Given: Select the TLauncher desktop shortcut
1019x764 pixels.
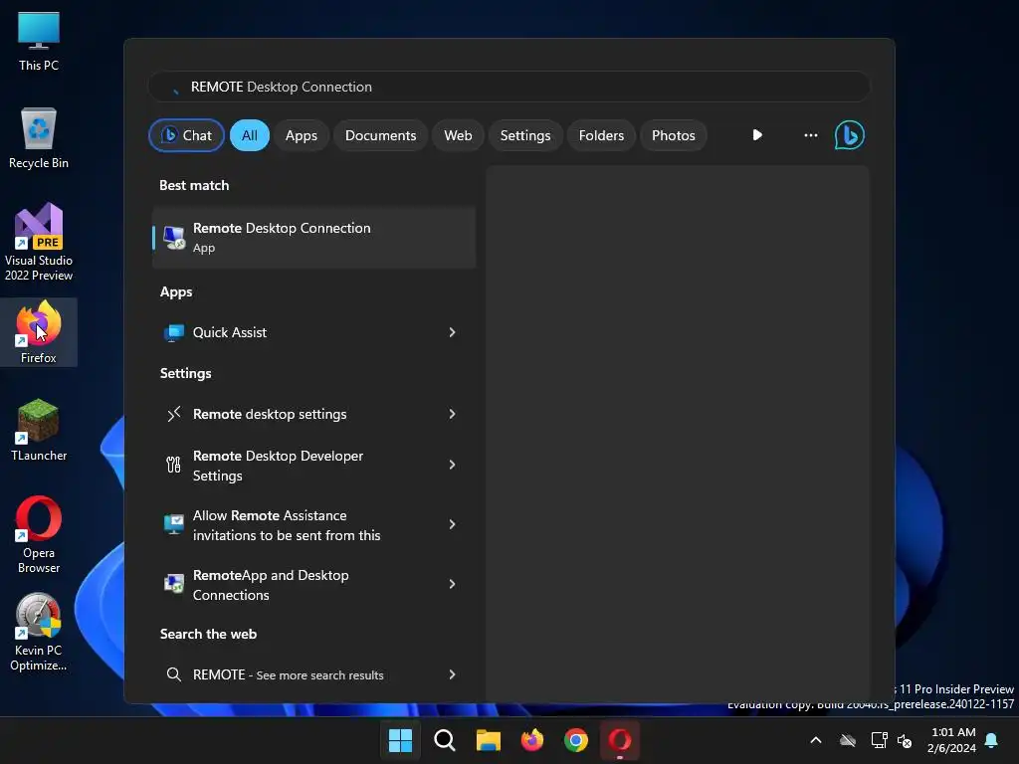Looking at the screenshot, I should [39, 430].
